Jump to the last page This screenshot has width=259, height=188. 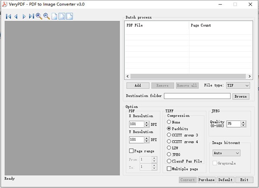[x=32, y=16]
